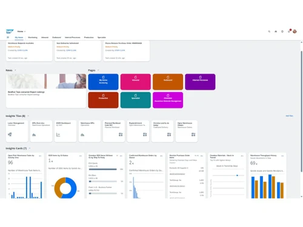The image size is (303, 227).
Task: Switch to the Monitoring tab
Action: (x=33, y=38)
